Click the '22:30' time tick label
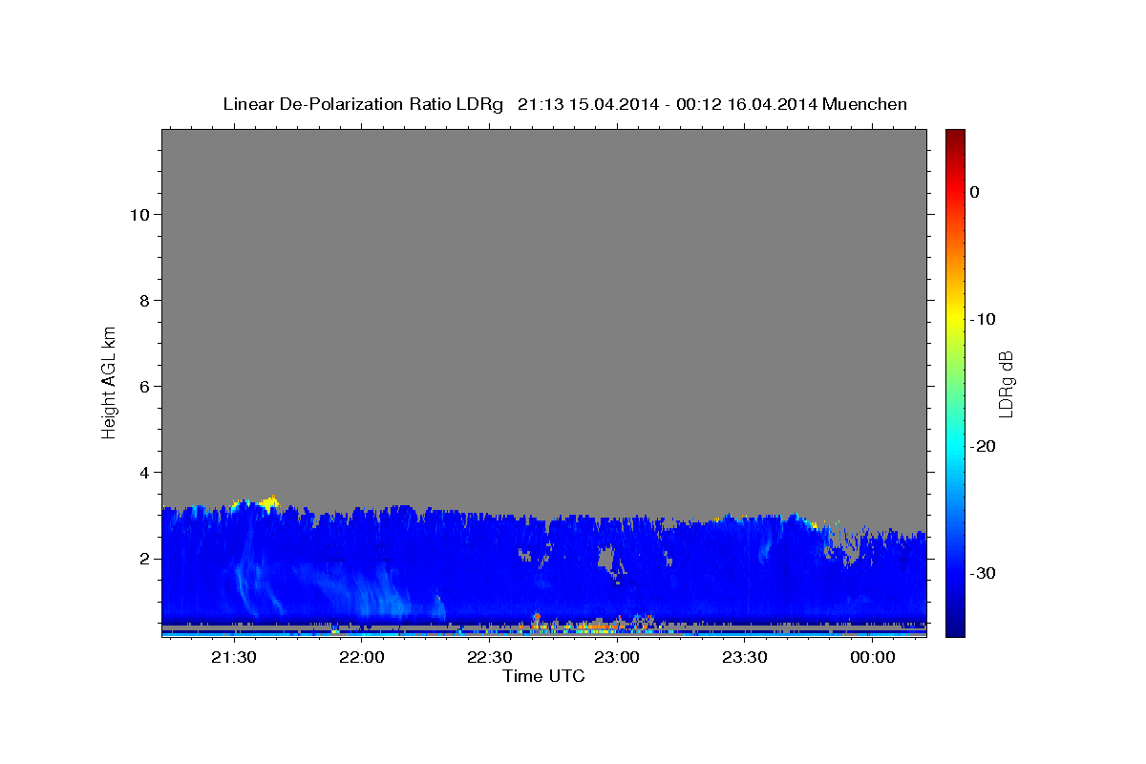 pos(489,657)
